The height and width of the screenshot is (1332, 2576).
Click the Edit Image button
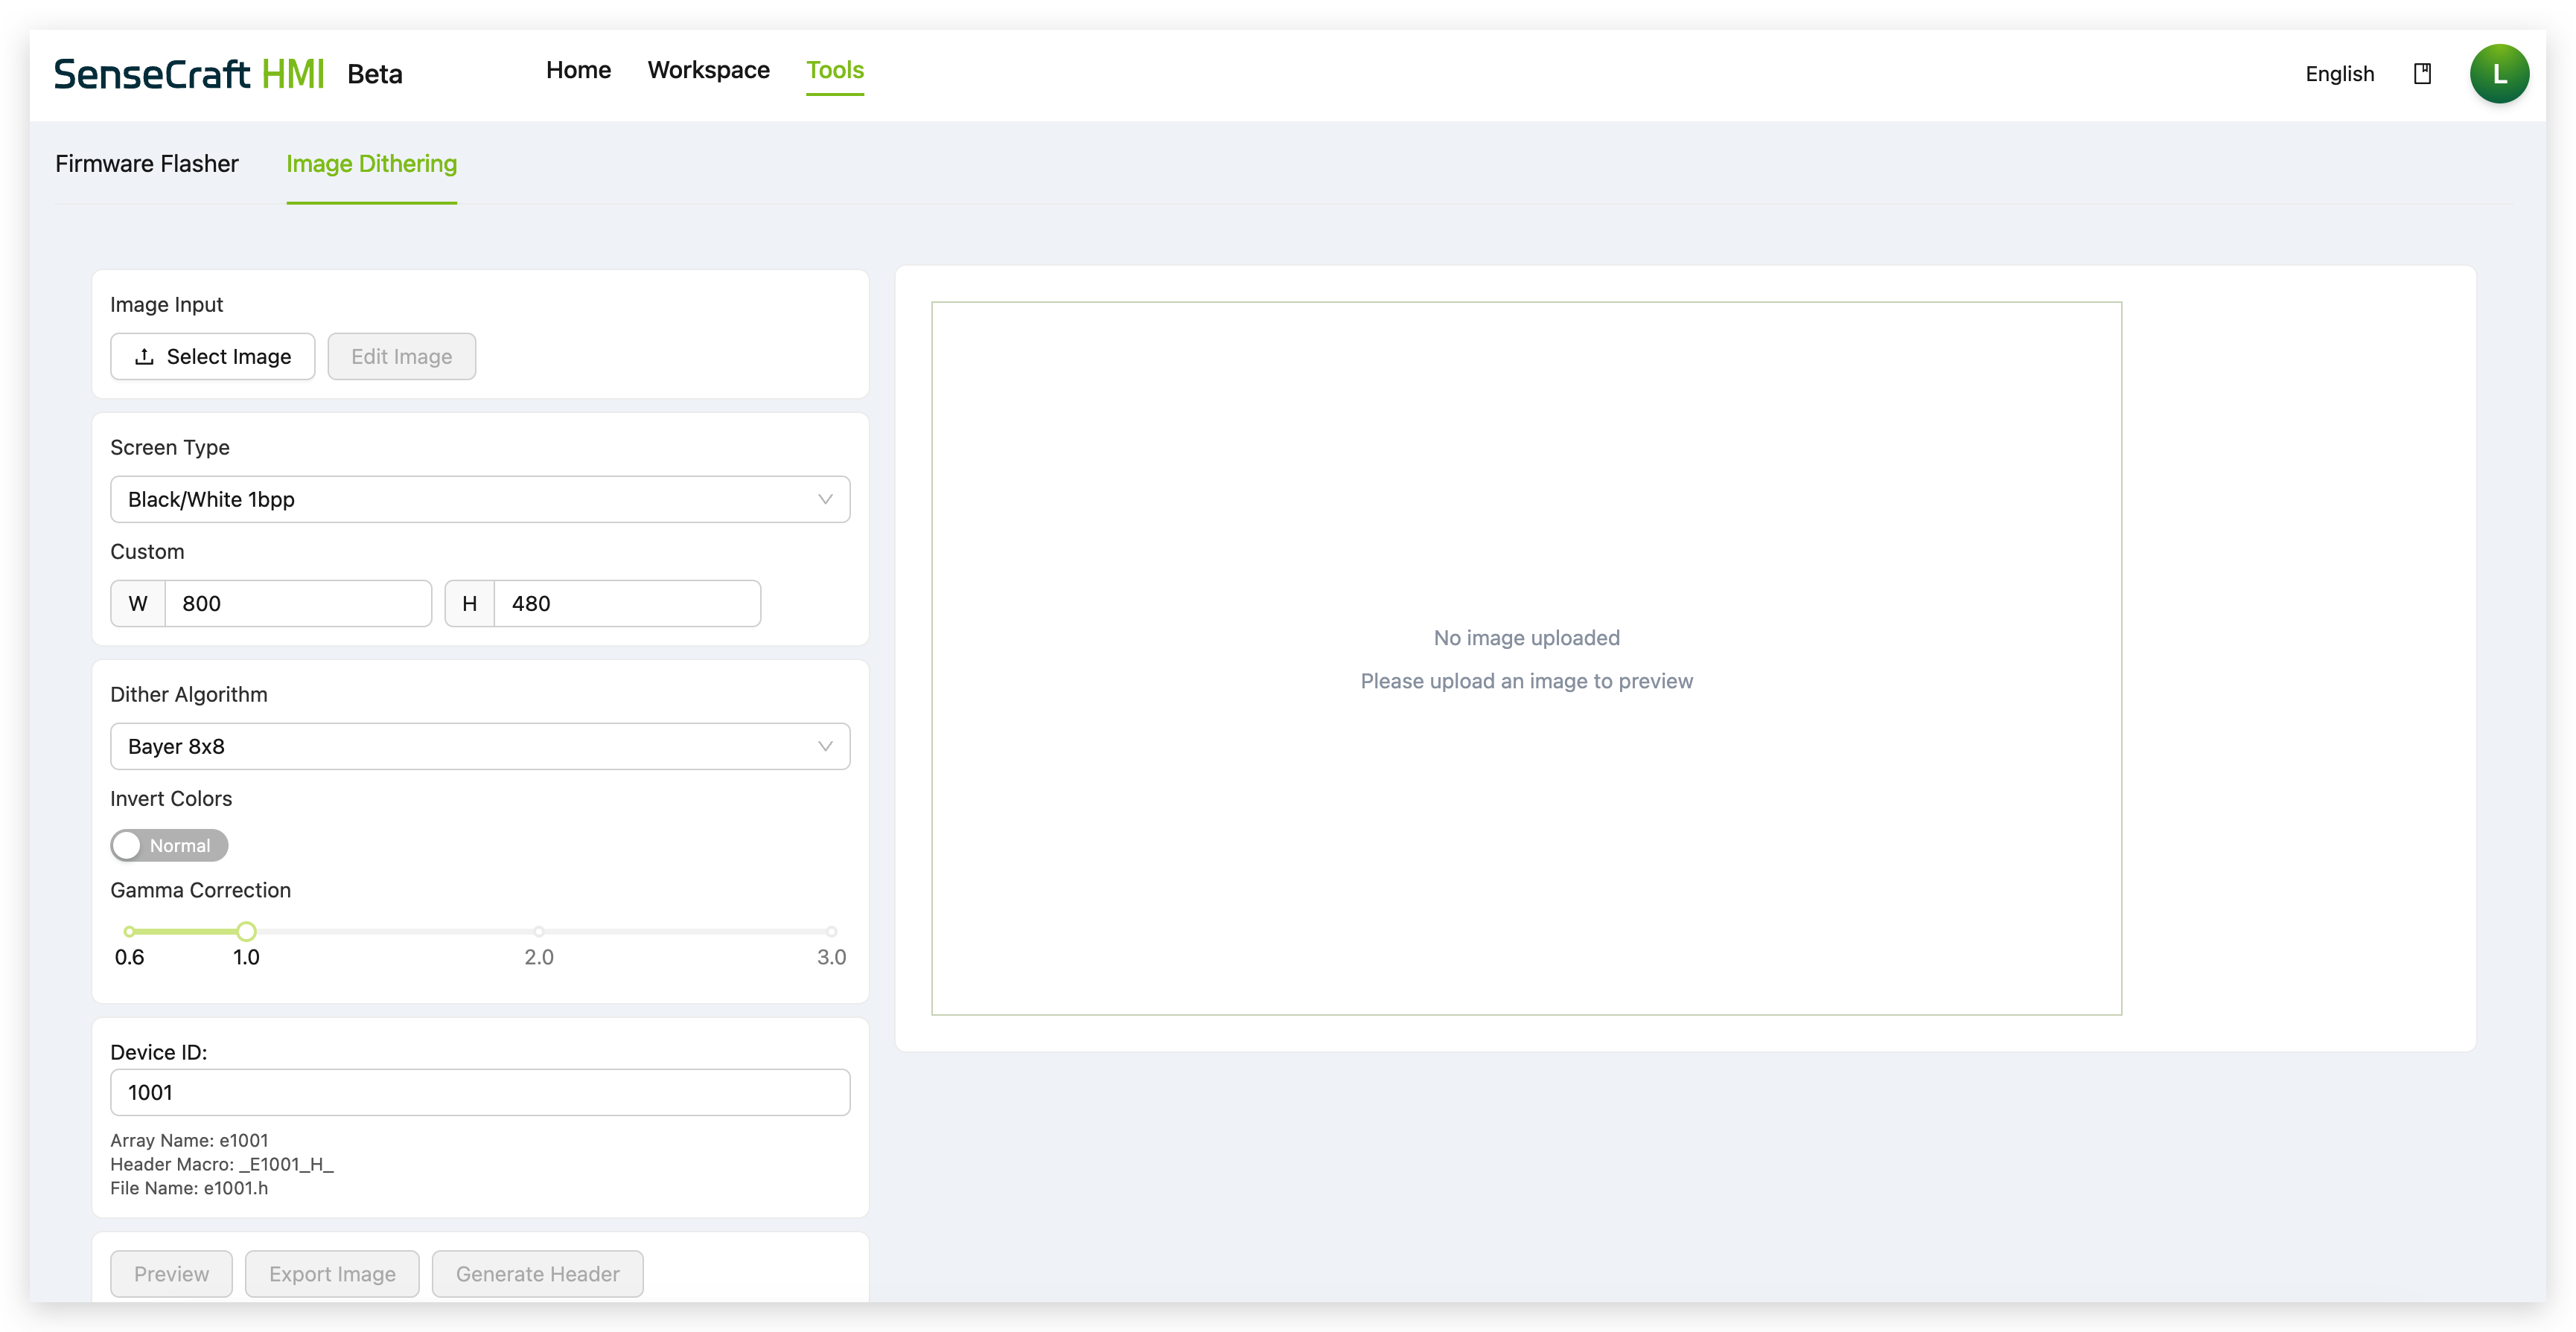click(401, 356)
